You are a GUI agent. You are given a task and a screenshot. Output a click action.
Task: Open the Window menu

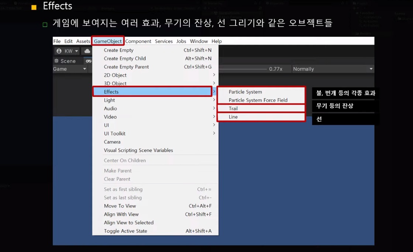[x=199, y=41]
